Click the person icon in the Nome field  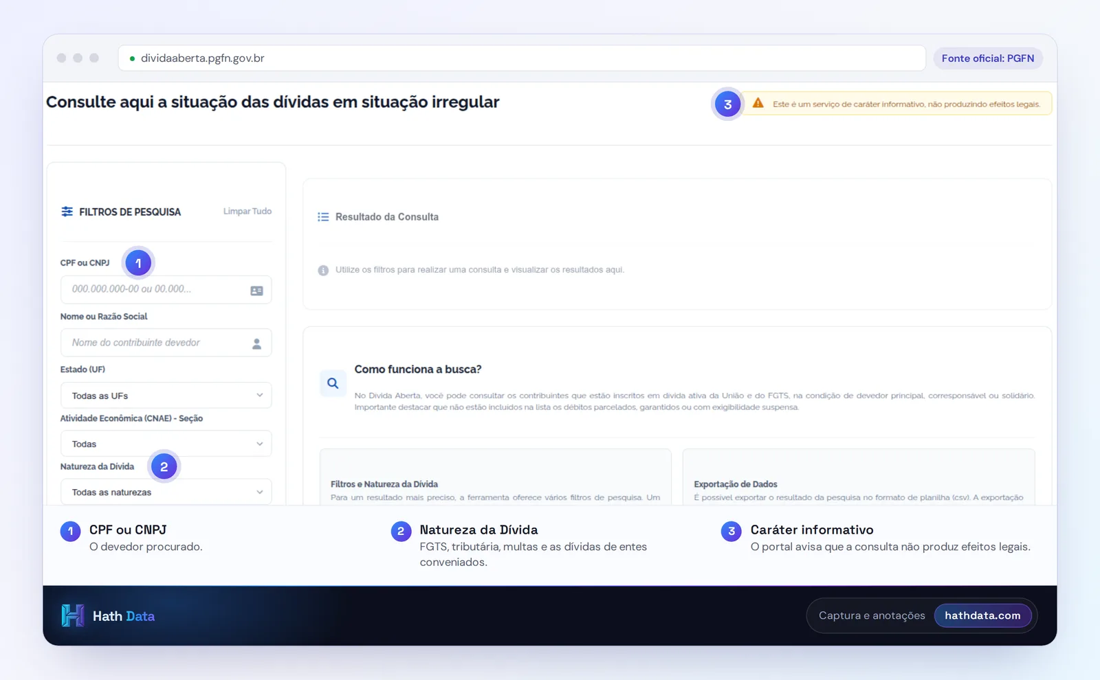pos(256,343)
